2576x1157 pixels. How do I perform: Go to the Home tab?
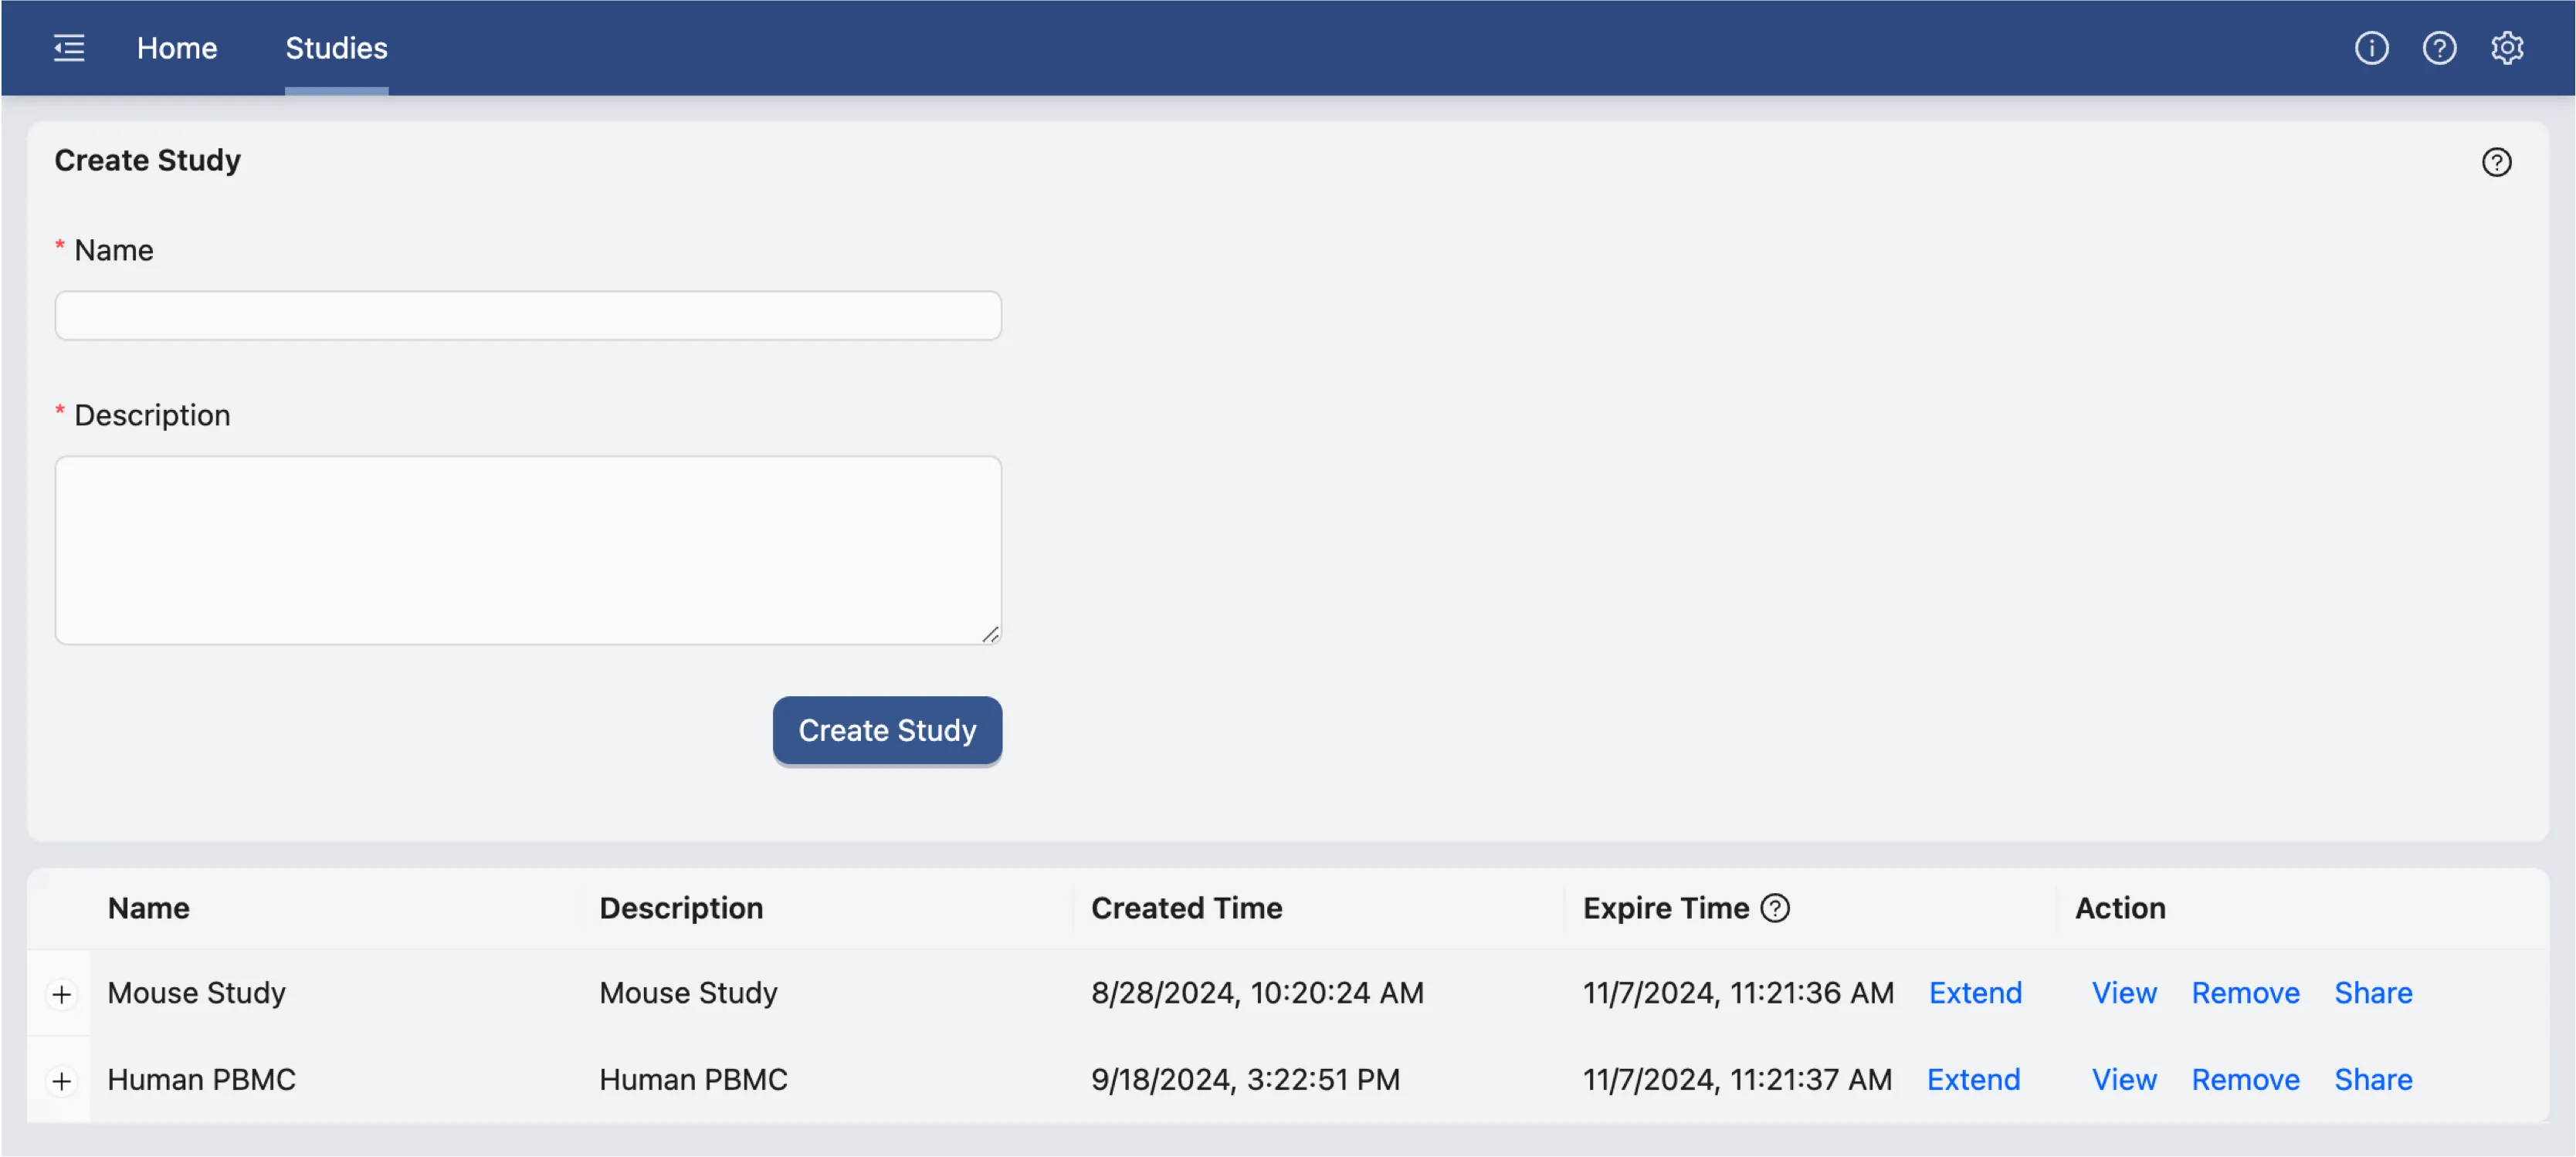point(177,48)
